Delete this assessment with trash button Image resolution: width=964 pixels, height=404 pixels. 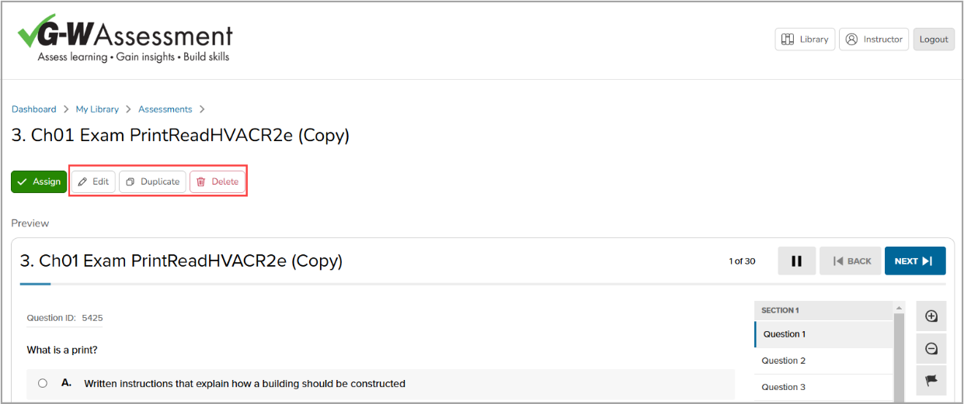pos(218,181)
